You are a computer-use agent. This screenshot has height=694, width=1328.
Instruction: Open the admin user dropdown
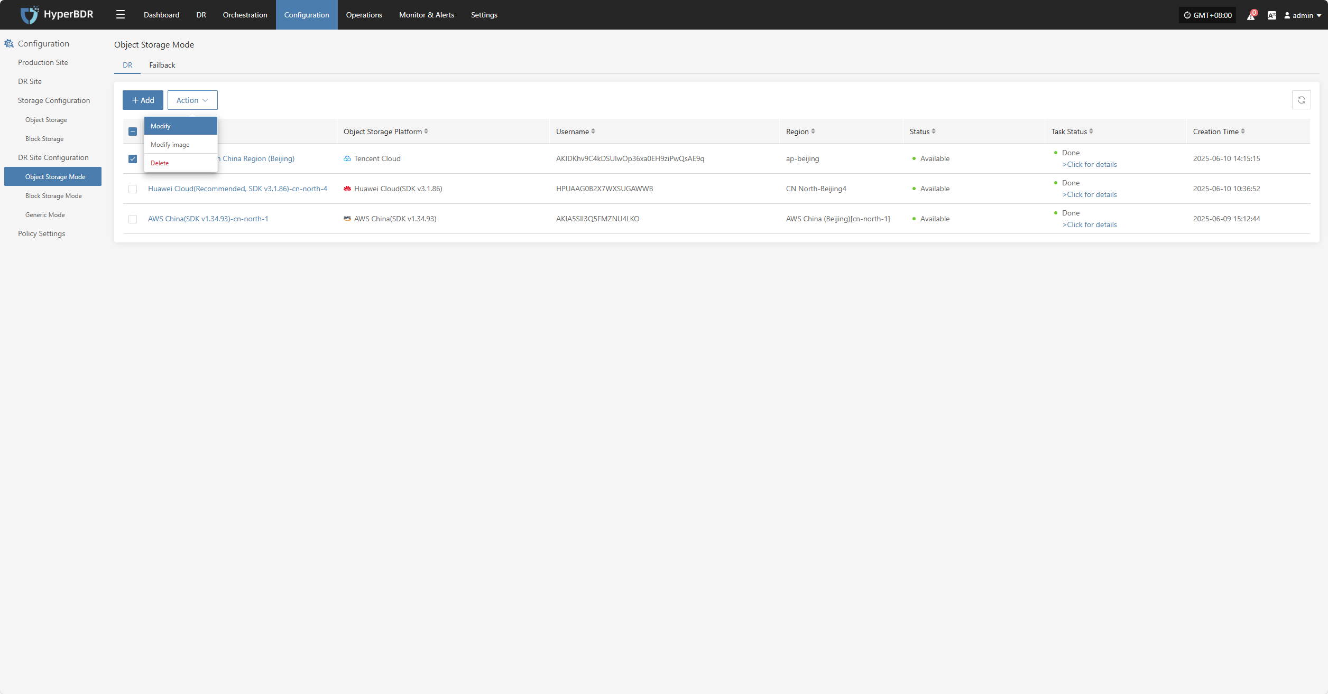pos(1303,15)
